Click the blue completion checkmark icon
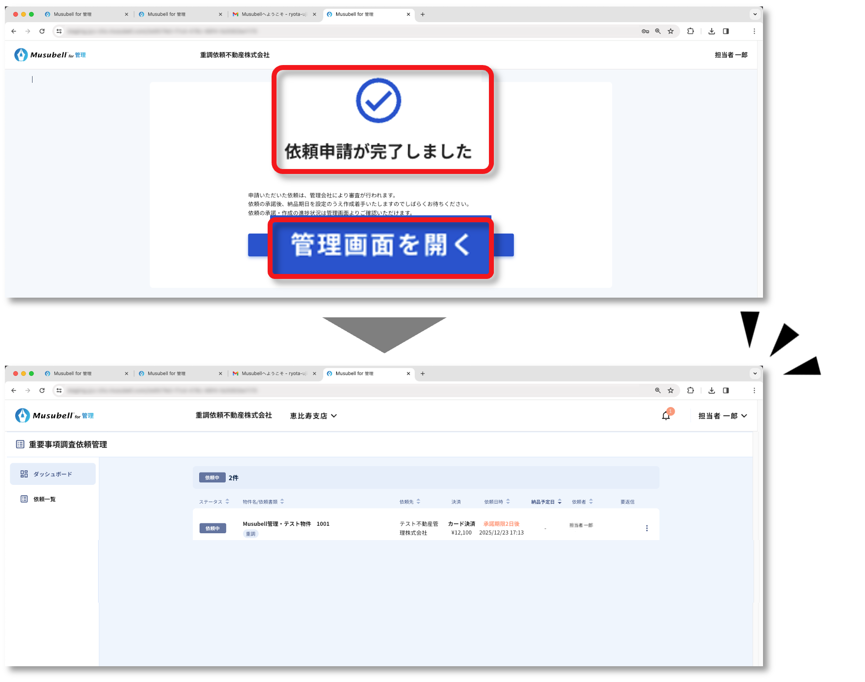The image size is (865, 682). (x=379, y=101)
